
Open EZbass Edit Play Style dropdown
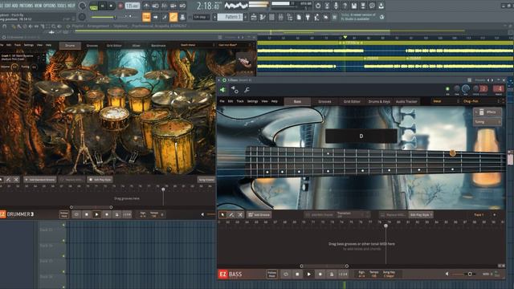pyautogui.click(x=421, y=215)
